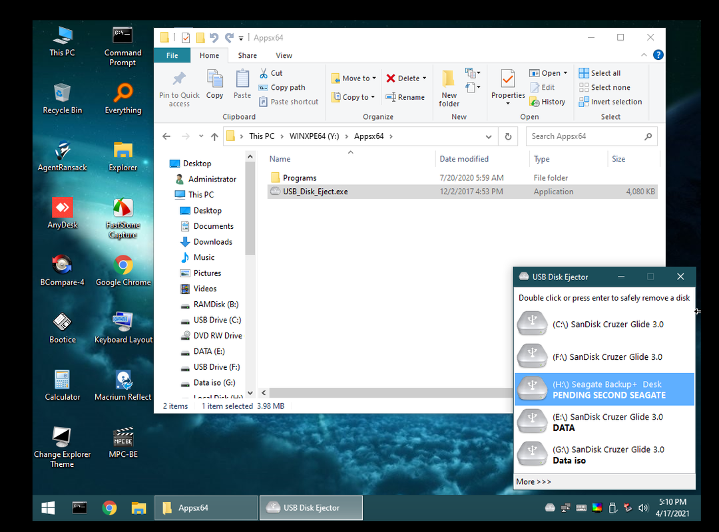The width and height of the screenshot is (719, 532).
Task: Select DATA (E:) in the navigation pane
Action: coord(203,351)
